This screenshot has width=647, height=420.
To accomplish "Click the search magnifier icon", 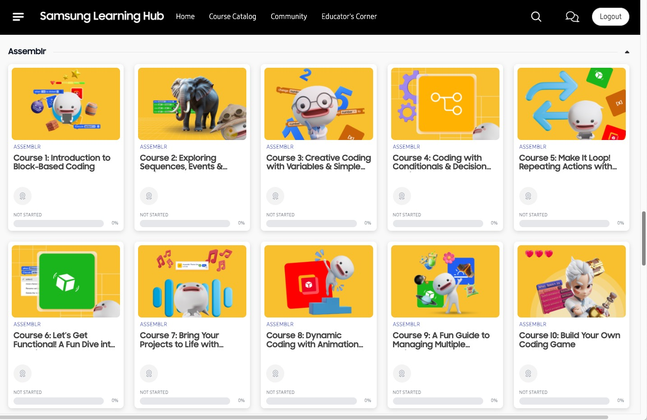I will click(x=536, y=17).
